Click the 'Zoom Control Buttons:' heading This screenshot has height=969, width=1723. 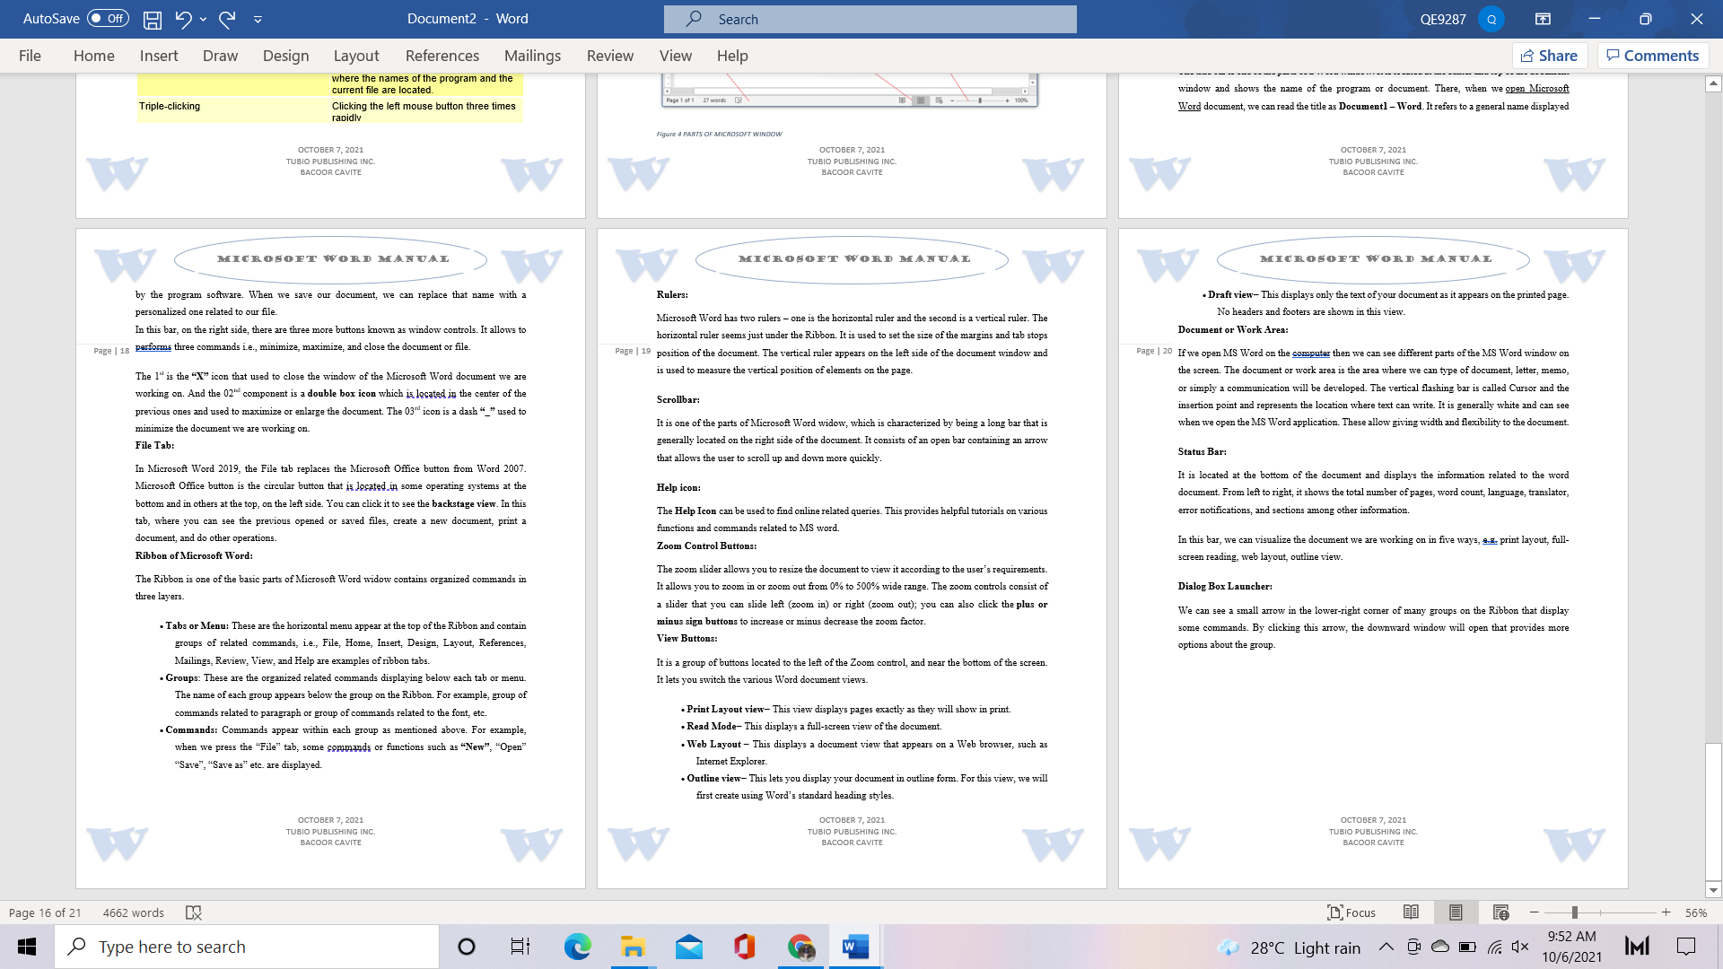coord(706,546)
